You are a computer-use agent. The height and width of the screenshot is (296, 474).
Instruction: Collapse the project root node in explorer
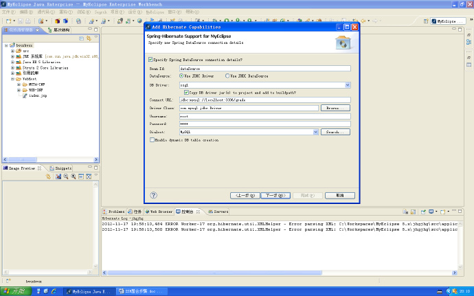[6, 45]
